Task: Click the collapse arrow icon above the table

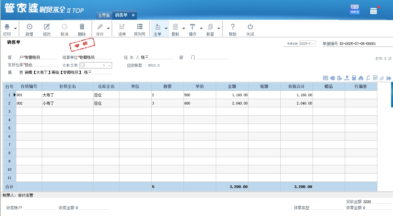Action: 389,78
